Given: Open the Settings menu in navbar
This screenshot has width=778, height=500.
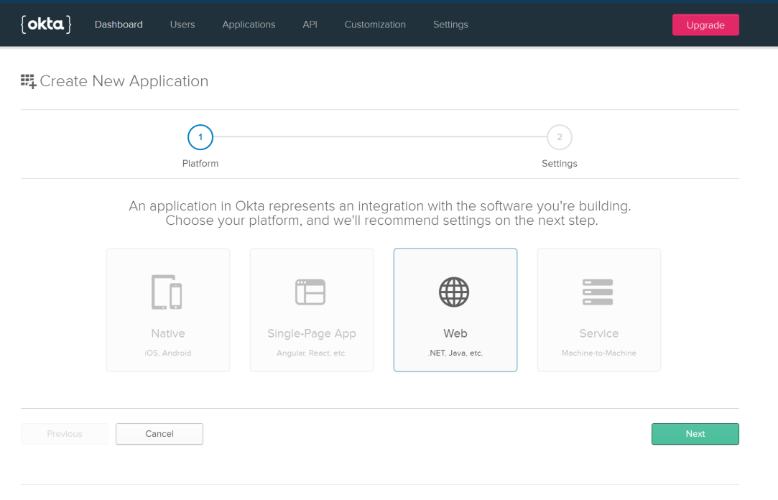Looking at the screenshot, I should point(450,24).
